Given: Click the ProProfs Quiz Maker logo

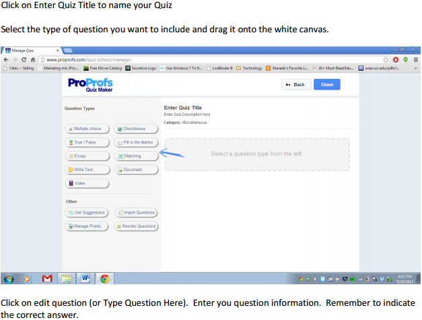Looking at the screenshot, I should (90, 85).
